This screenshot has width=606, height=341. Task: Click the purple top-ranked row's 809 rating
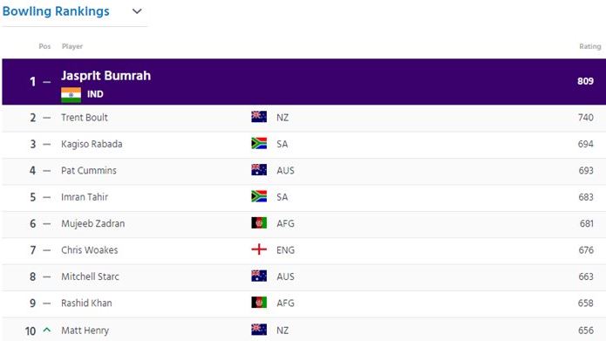click(586, 81)
